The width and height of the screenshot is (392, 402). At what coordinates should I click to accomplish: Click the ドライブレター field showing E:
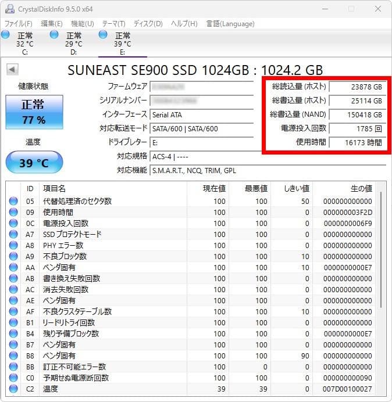[x=202, y=142]
